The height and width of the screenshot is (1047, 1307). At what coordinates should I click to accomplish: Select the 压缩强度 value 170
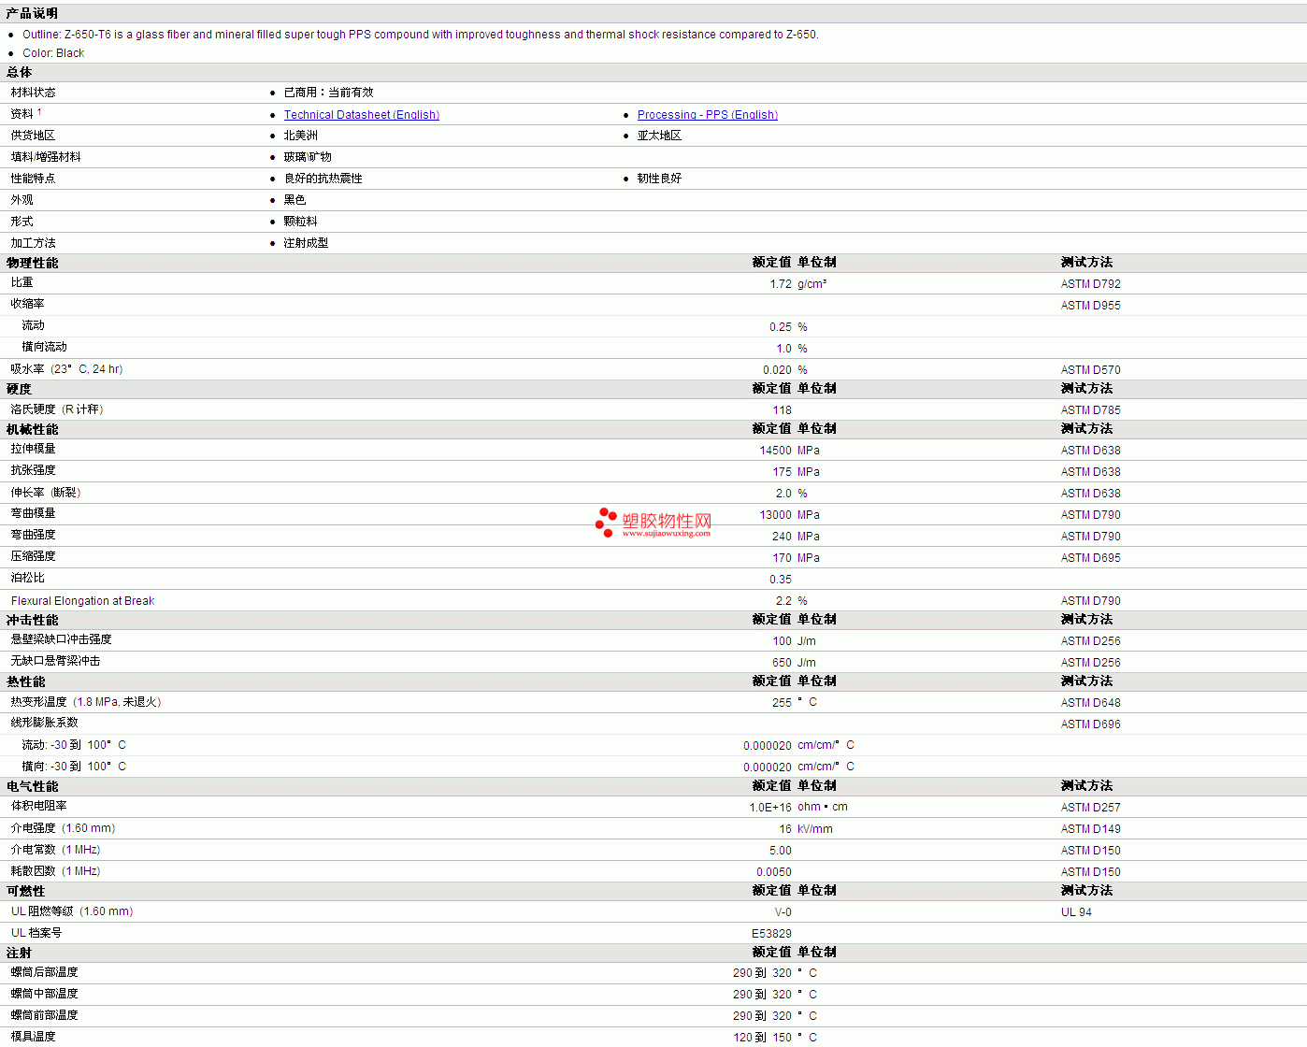783,558
